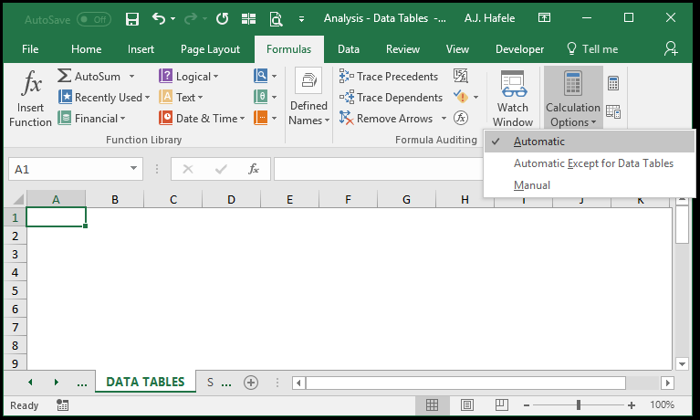This screenshot has width=700, height=420.
Task: Select Automatic Except for Data Tables
Action: click(590, 163)
